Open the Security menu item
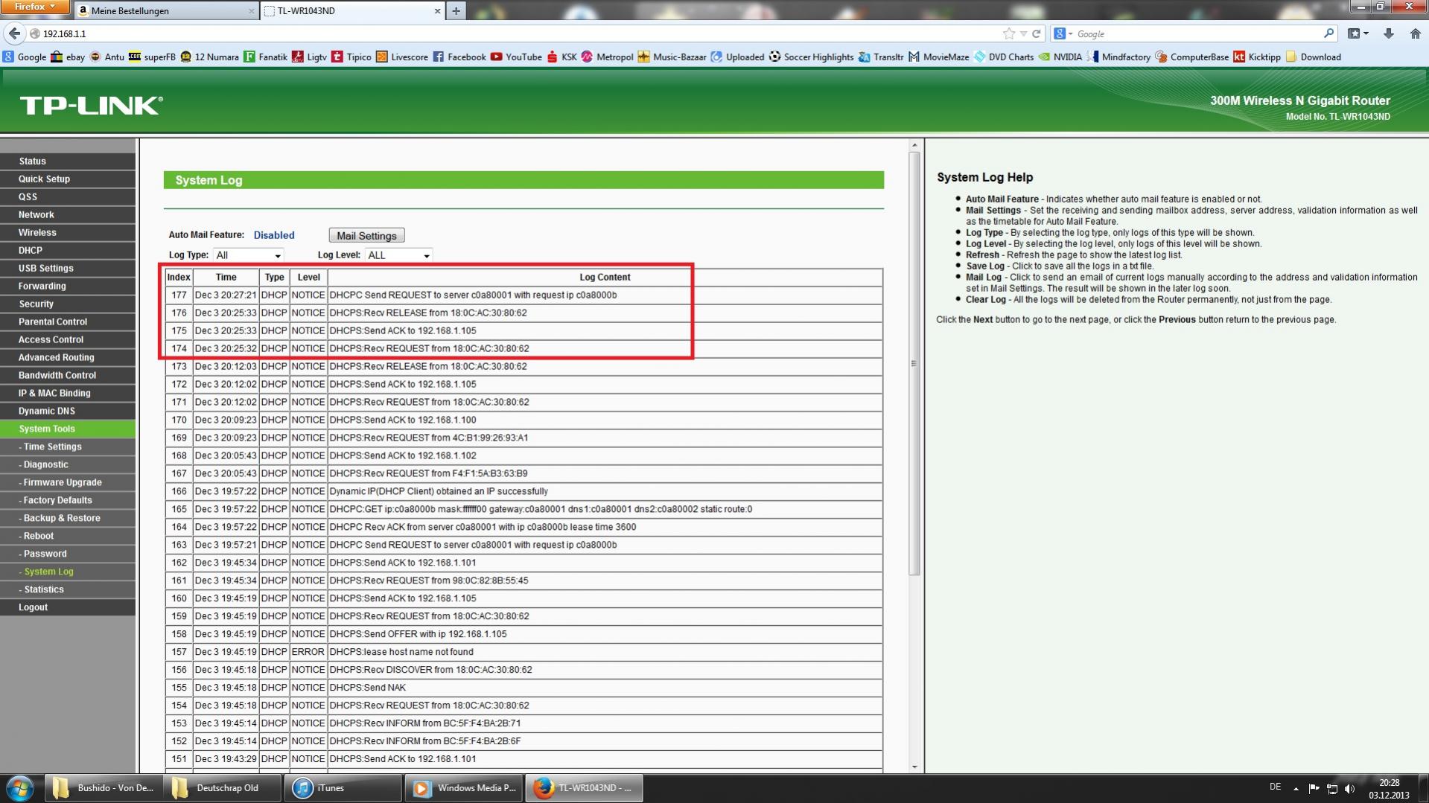Image resolution: width=1429 pixels, height=803 pixels. click(68, 304)
